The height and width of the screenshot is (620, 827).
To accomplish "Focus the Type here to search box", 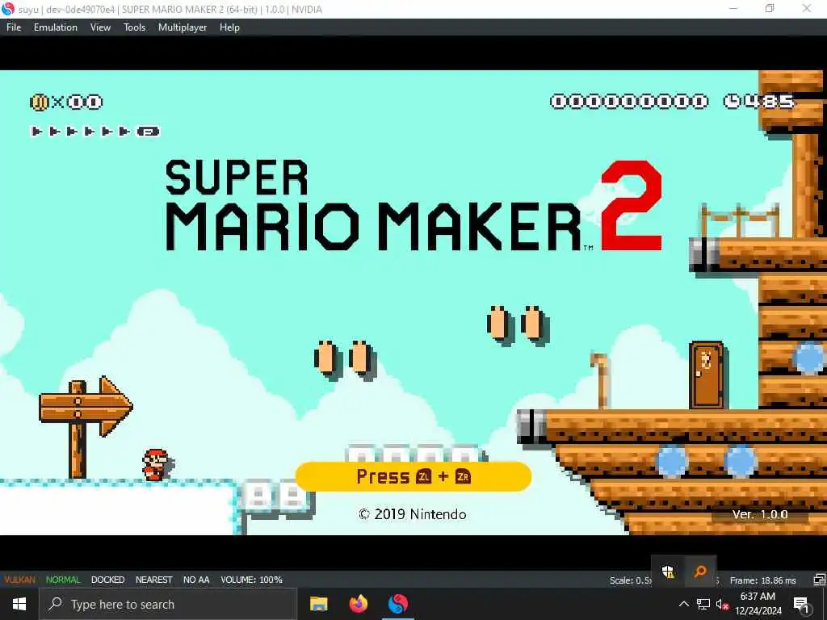I will click(x=168, y=604).
